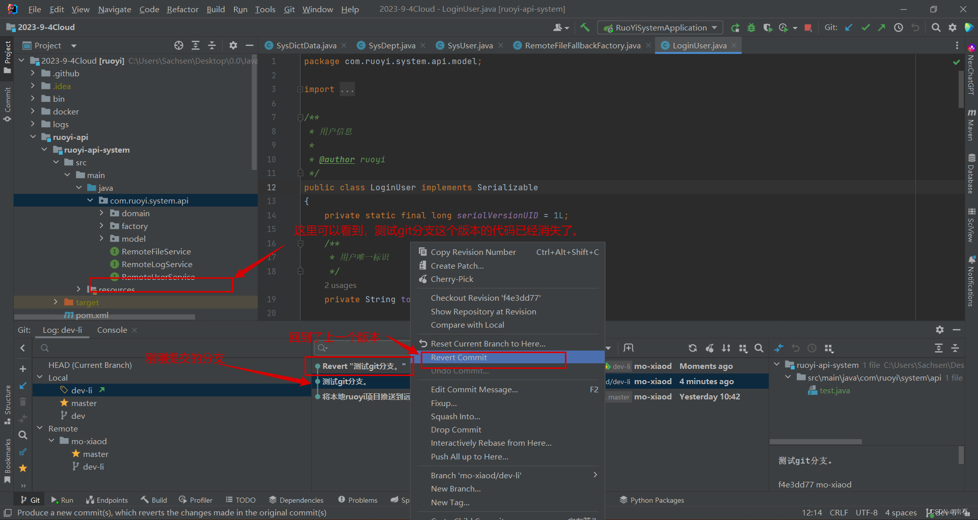This screenshot has width=978, height=520.
Task: Open new Git log tab icon
Action: click(x=629, y=348)
